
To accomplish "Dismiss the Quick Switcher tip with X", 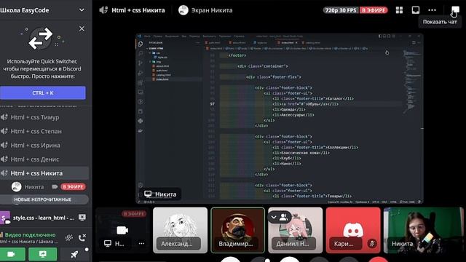I will point(82,29).
